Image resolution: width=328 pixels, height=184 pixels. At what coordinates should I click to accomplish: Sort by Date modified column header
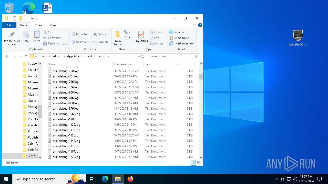[x=128, y=64]
